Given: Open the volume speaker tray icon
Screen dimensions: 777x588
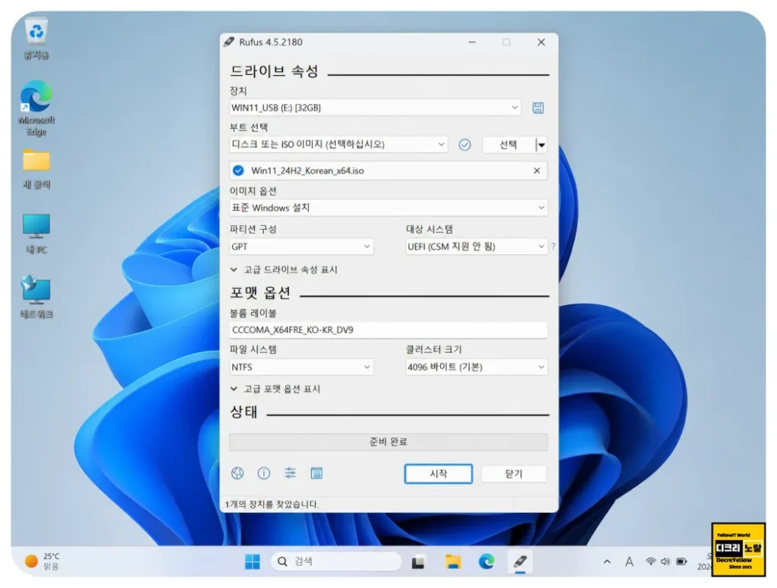Looking at the screenshot, I should 665,561.
